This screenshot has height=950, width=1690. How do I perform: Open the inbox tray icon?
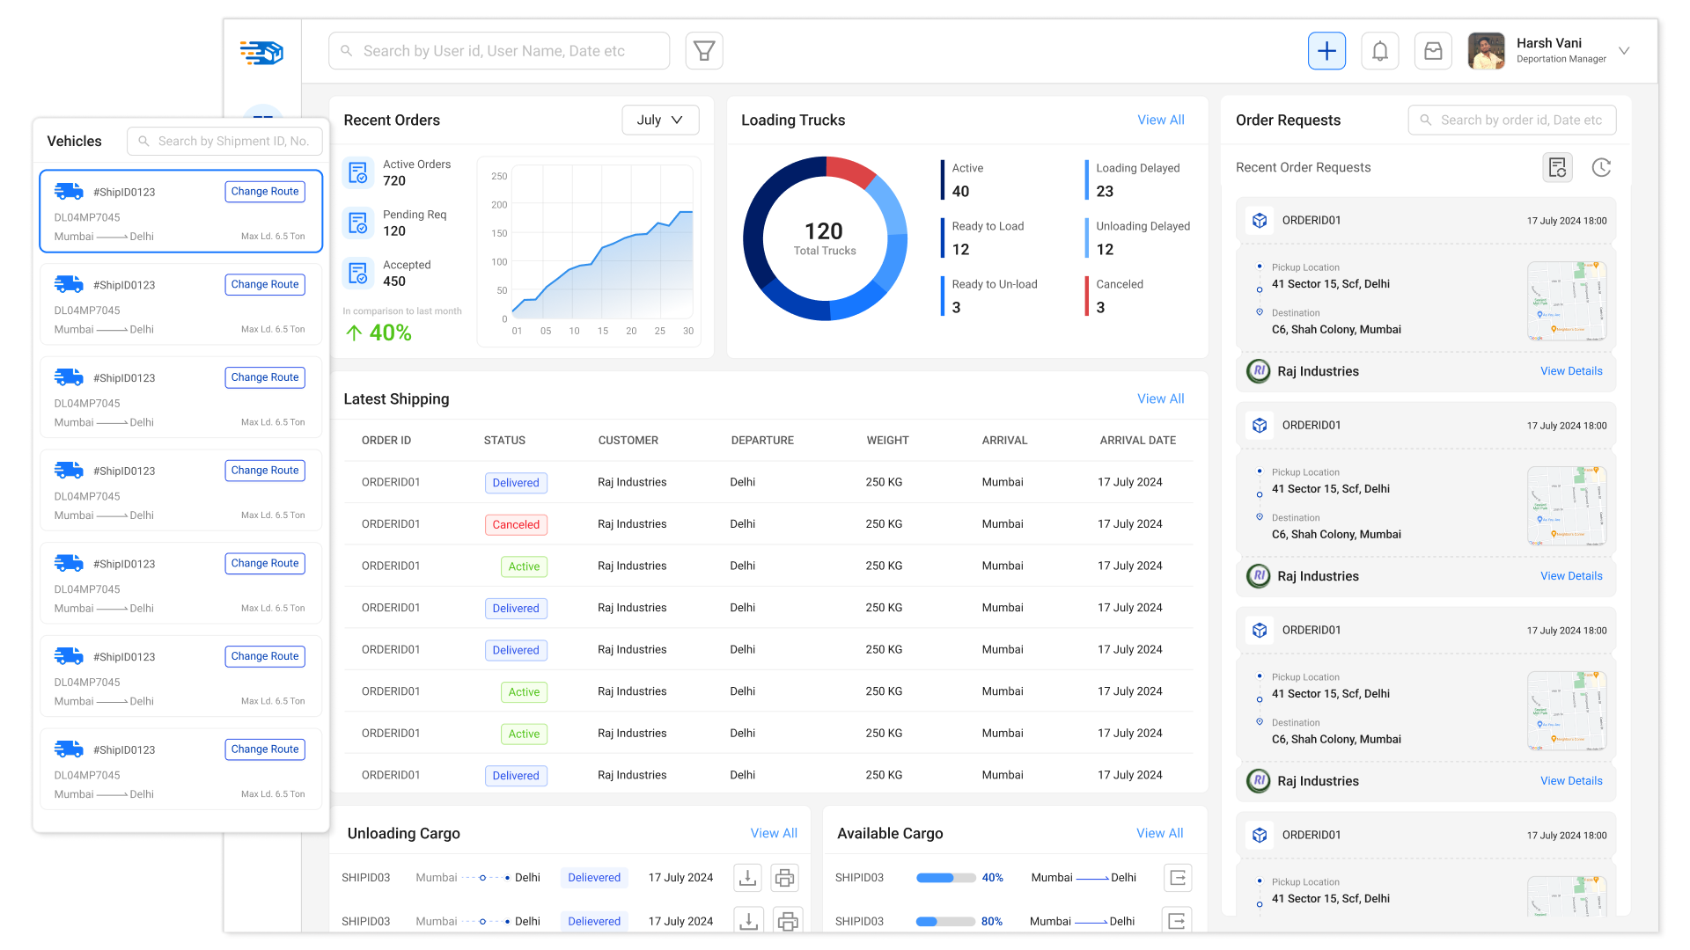(1433, 51)
